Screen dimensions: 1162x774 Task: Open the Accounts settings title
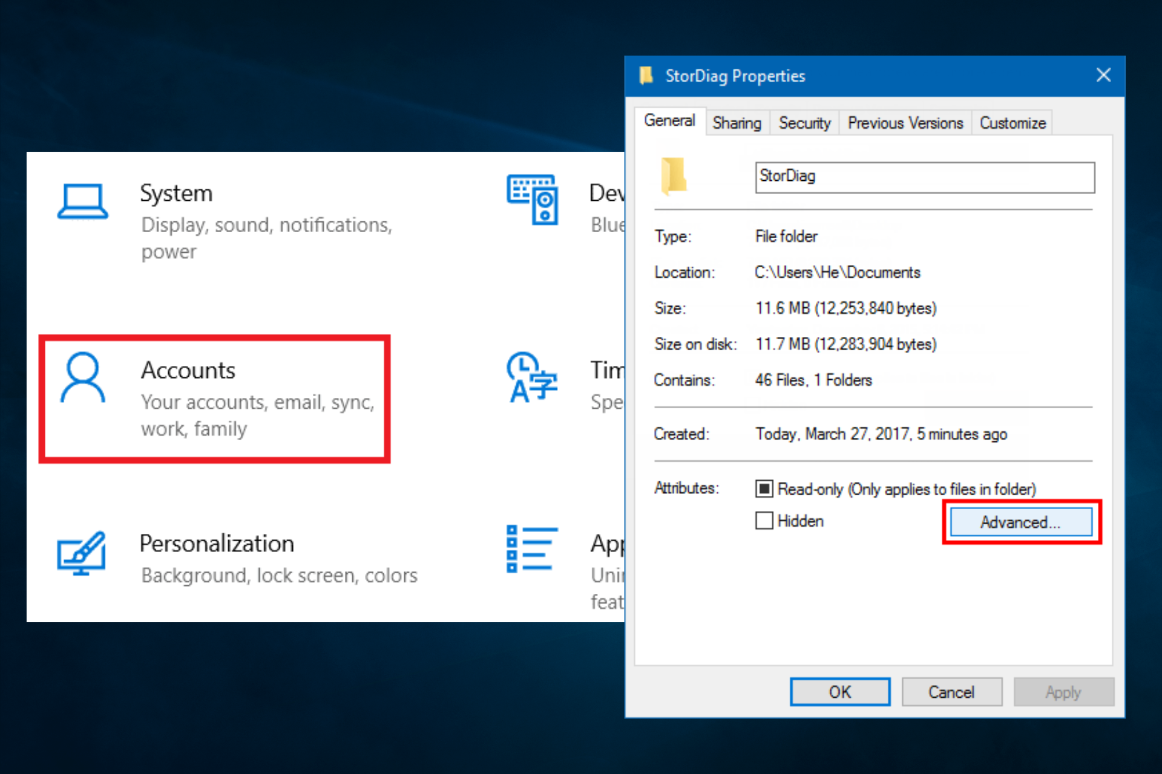tap(188, 370)
